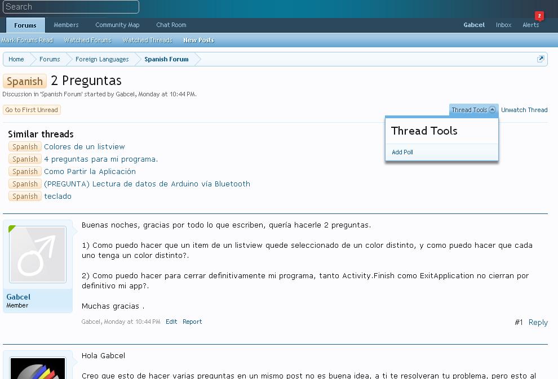Collapse the Thread Tools arrow icon
Viewport: 558px width, 379px height.
(x=492, y=109)
